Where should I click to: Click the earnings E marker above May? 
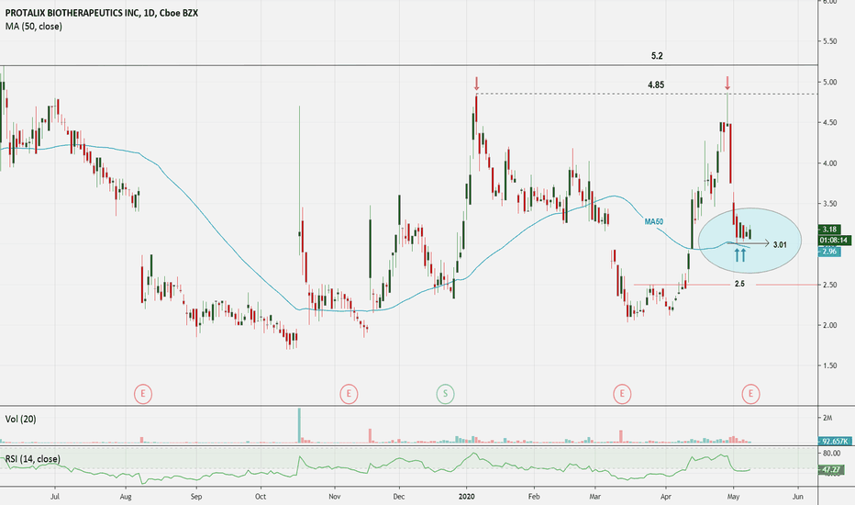pos(750,394)
